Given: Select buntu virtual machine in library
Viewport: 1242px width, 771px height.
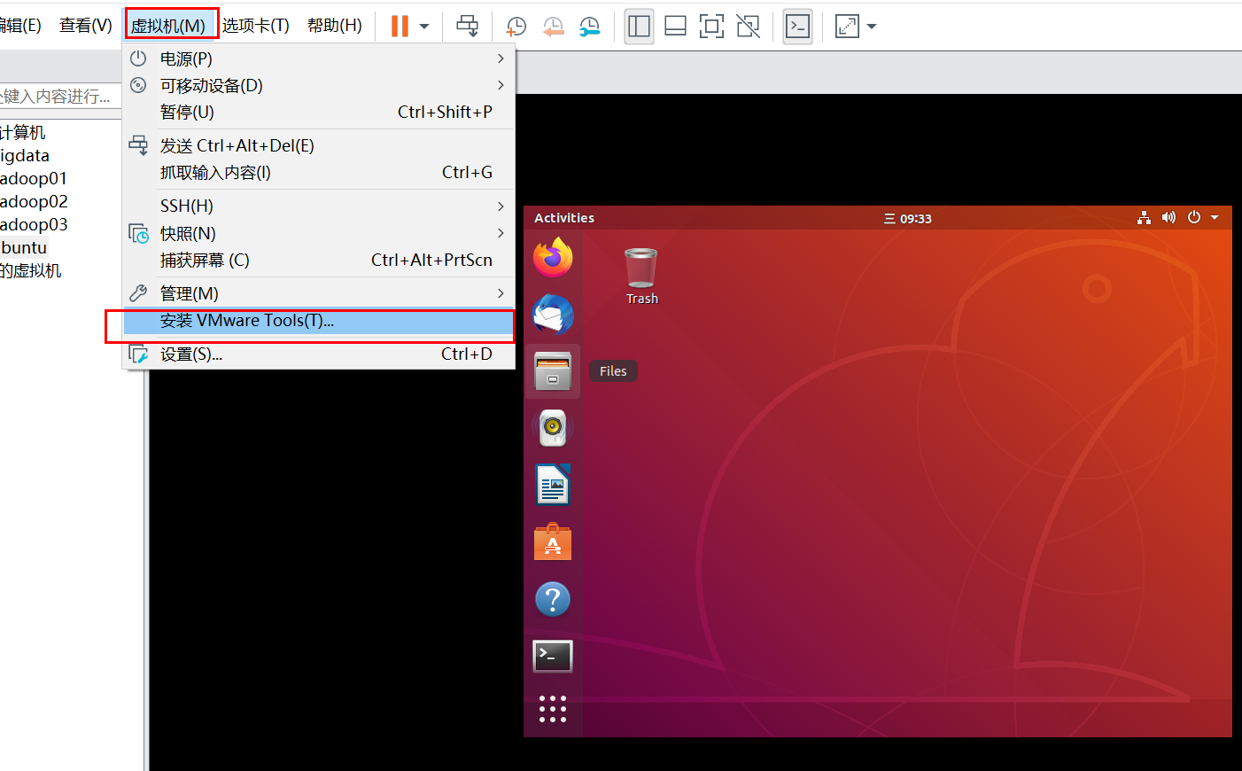Looking at the screenshot, I should (24, 248).
